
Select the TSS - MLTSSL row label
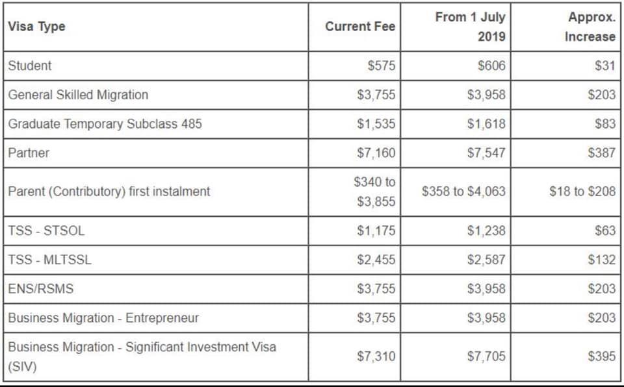[50, 260]
